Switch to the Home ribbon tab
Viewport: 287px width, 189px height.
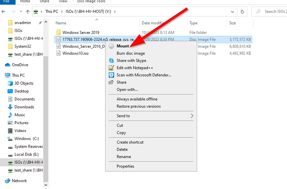pyautogui.click(x=25, y=1)
